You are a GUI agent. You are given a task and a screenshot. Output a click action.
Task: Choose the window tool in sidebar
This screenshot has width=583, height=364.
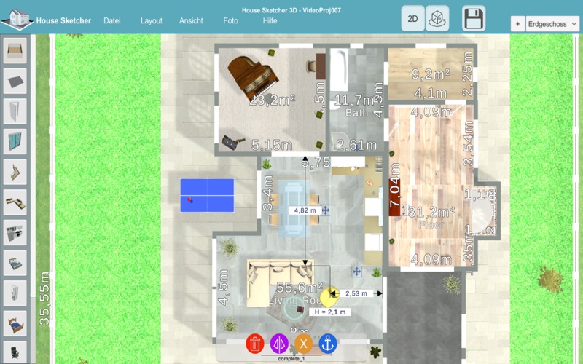pyautogui.click(x=15, y=141)
